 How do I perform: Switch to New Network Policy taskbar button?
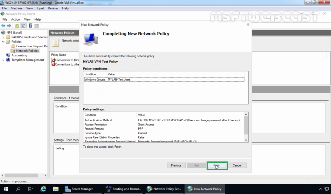[205, 189]
